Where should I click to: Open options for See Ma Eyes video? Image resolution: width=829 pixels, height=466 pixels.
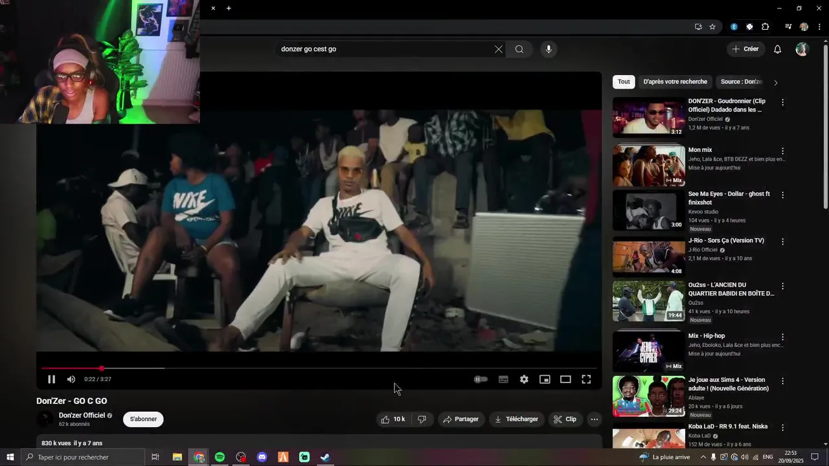point(782,195)
